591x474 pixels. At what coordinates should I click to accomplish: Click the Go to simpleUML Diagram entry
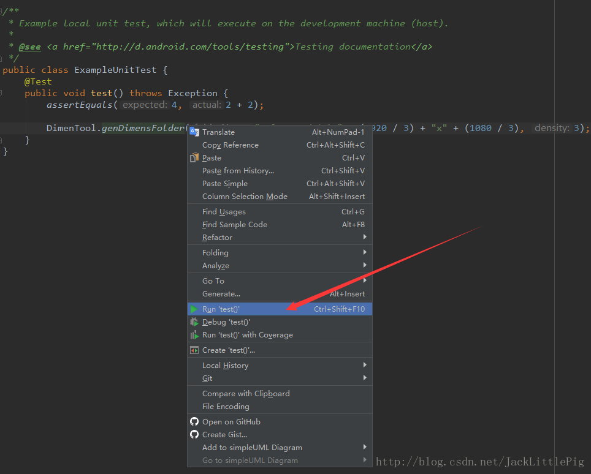(280, 460)
